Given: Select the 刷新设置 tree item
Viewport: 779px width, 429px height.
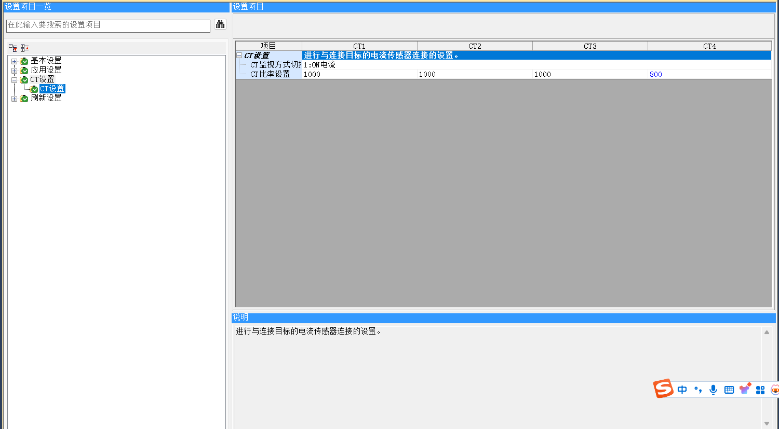Looking at the screenshot, I should (x=46, y=98).
